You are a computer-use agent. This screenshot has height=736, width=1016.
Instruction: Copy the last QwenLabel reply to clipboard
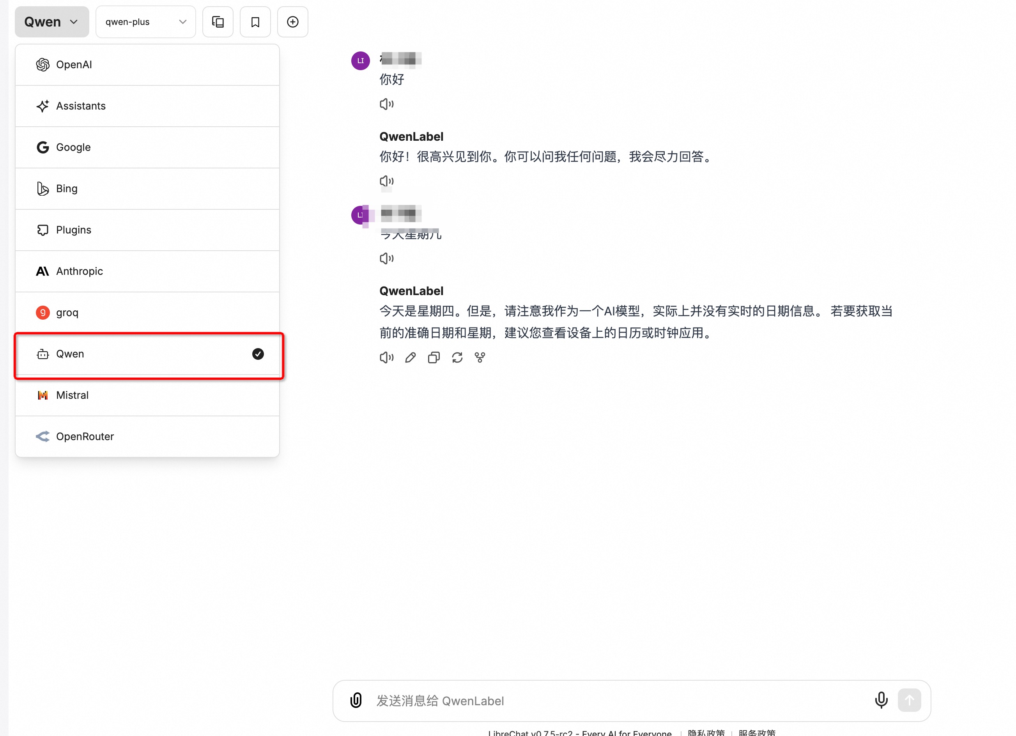point(434,357)
